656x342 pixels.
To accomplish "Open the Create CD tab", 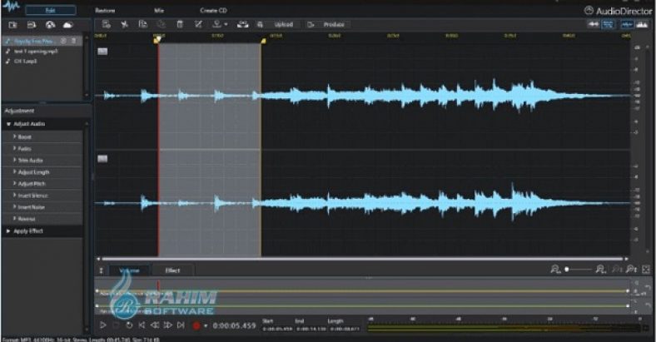I will 213,11.
